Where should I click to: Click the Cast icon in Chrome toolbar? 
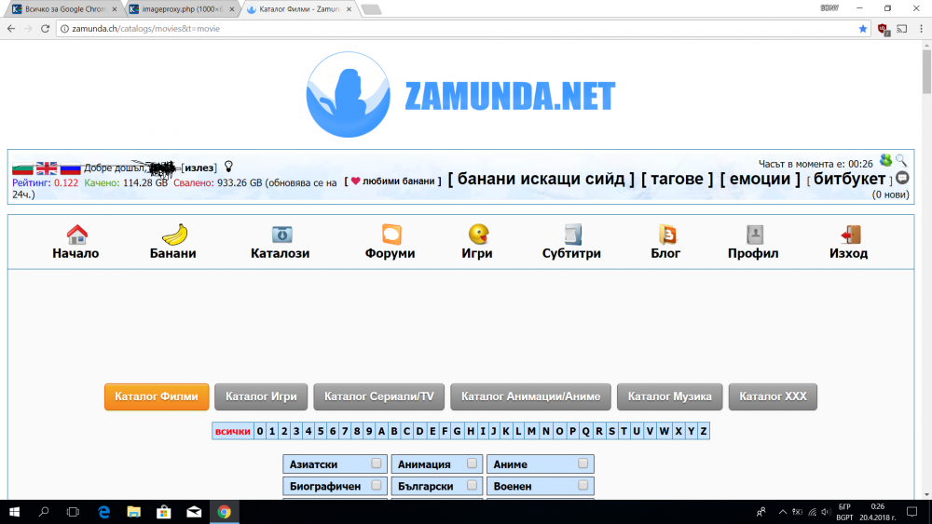coord(901,29)
